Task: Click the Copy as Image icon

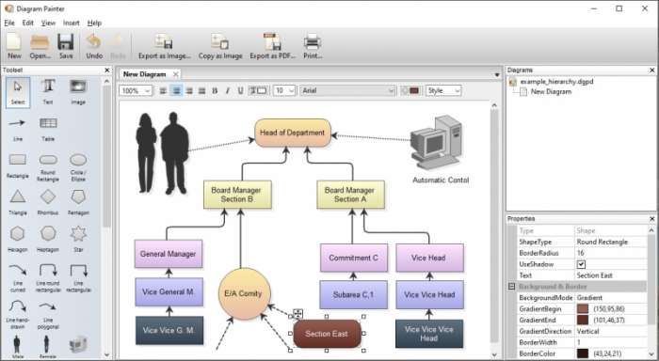Action: click(x=220, y=46)
